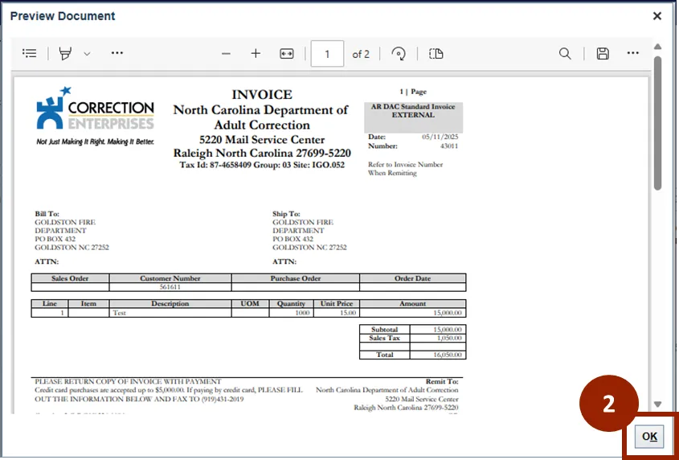Image resolution: width=679 pixels, height=460 pixels.
Task: Open more tools ellipsis beside highlighter
Action: pos(117,53)
